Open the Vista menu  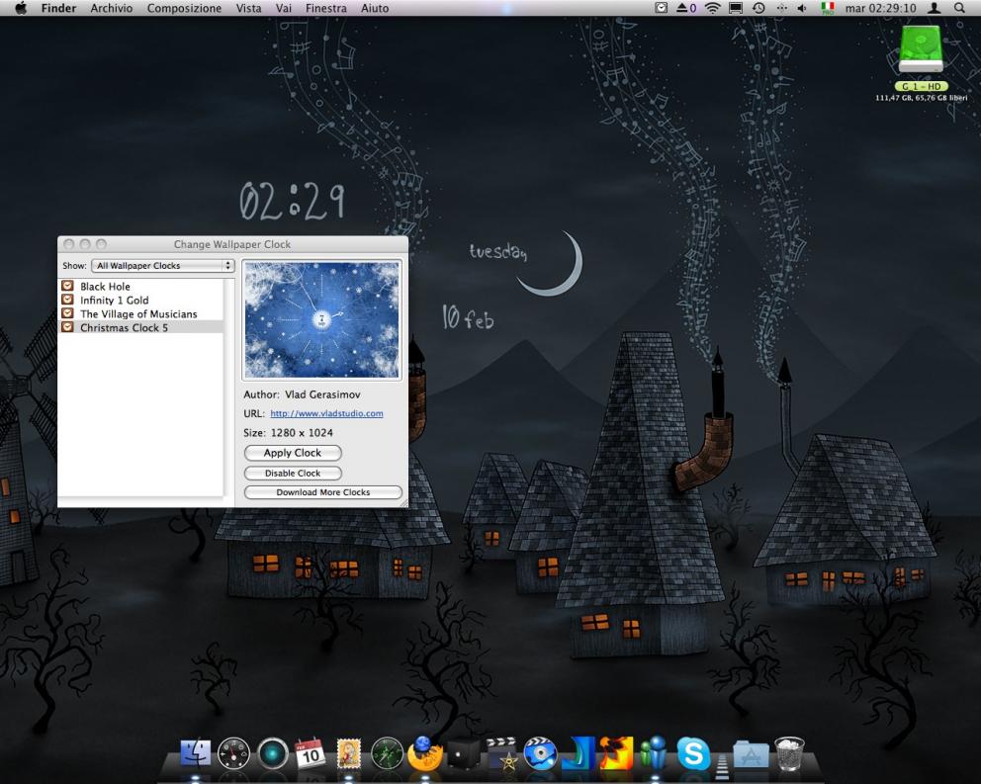[248, 8]
